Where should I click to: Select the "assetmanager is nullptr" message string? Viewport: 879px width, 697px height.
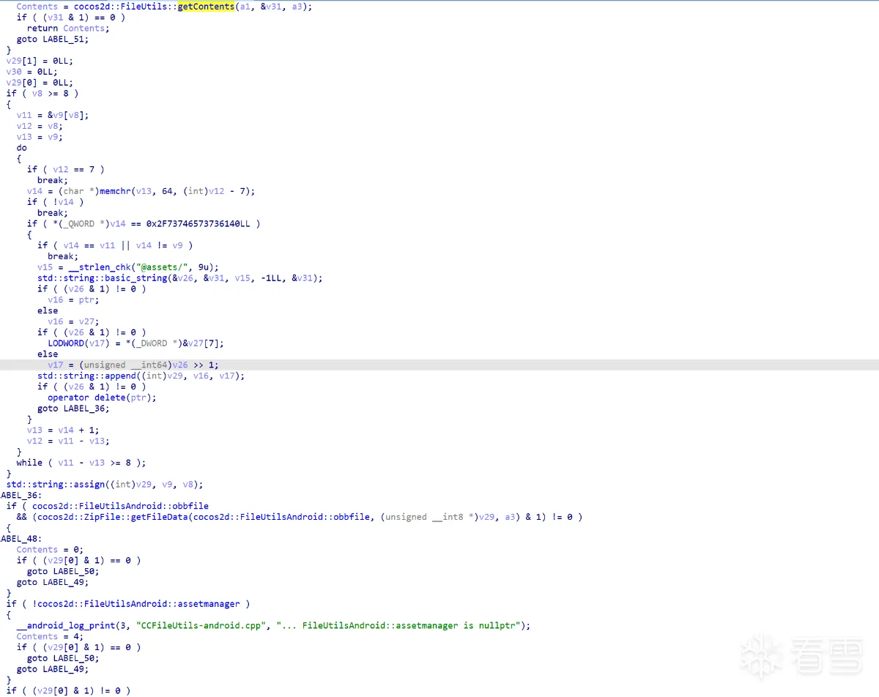tap(401, 626)
